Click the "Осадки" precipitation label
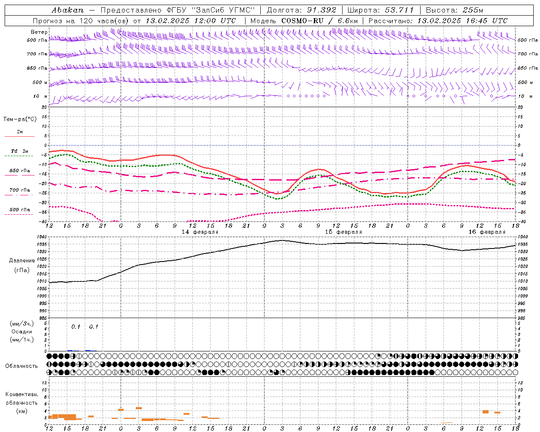Viewport: 540px width, 432px height. coord(22,332)
